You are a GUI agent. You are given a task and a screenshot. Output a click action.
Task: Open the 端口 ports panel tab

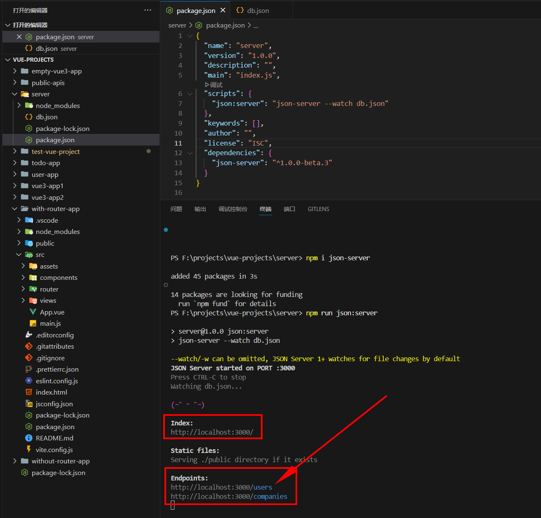point(290,209)
